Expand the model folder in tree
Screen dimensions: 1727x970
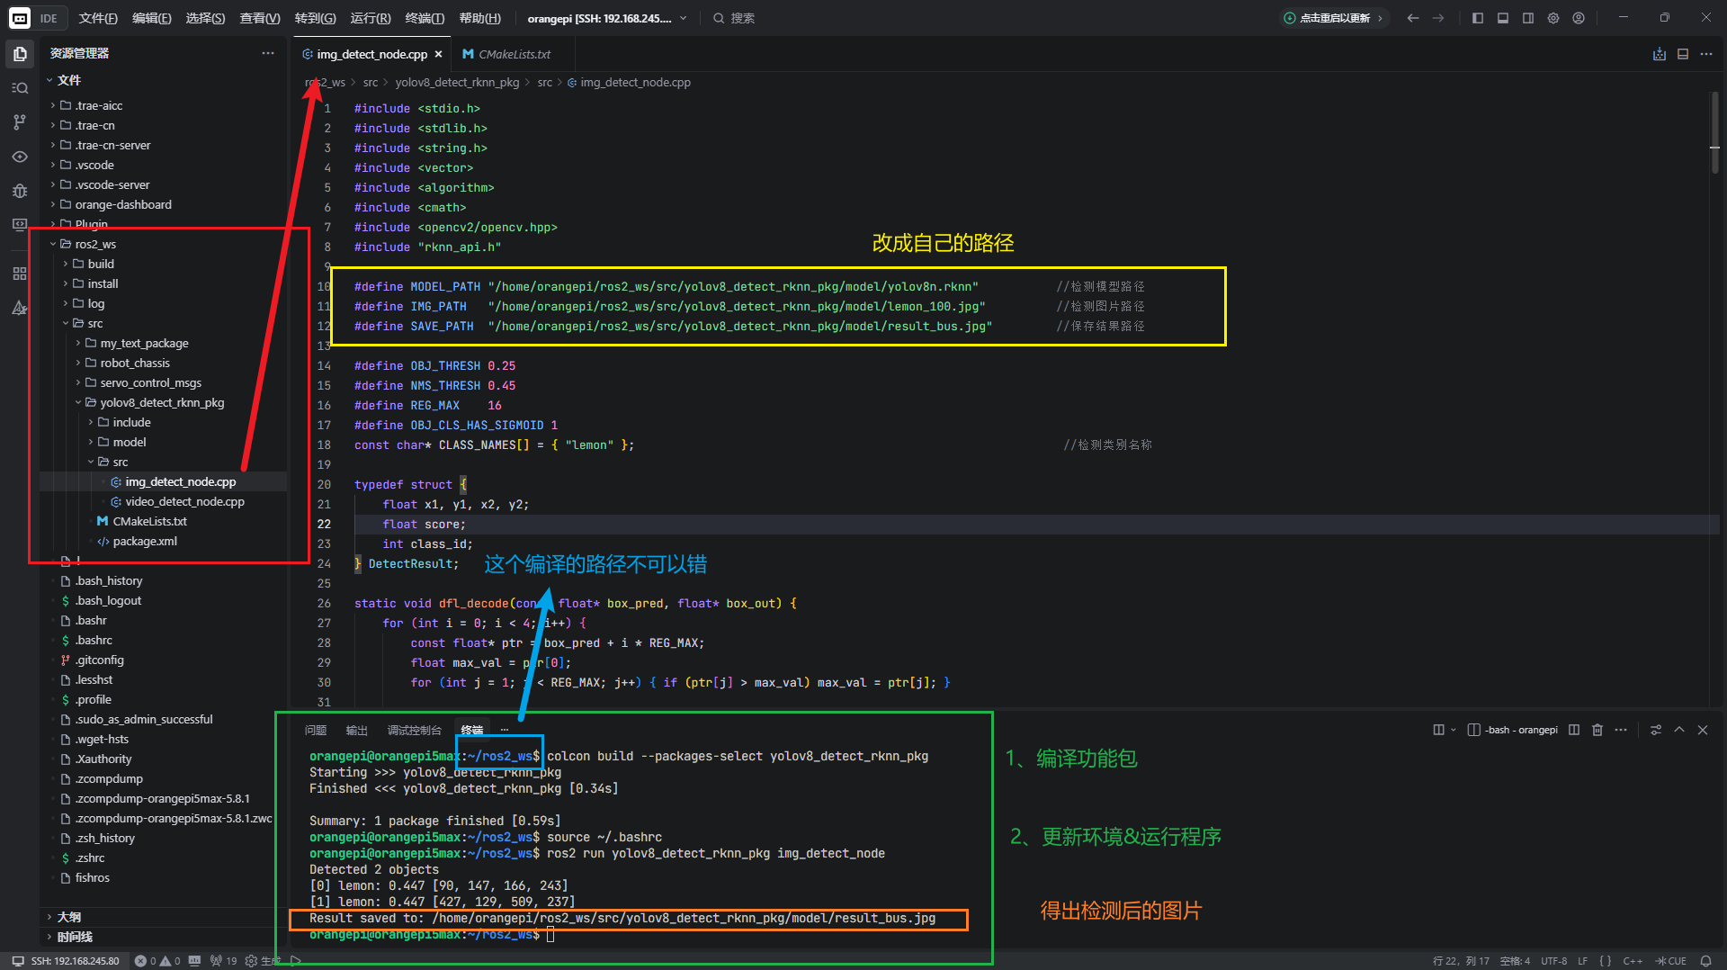point(129,442)
